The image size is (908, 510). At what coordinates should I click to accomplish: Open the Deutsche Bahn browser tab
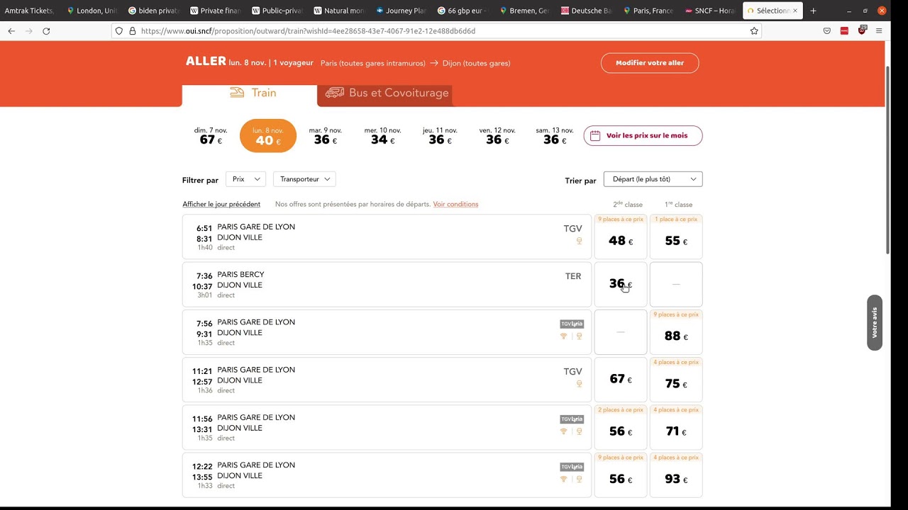pyautogui.click(x=587, y=11)
